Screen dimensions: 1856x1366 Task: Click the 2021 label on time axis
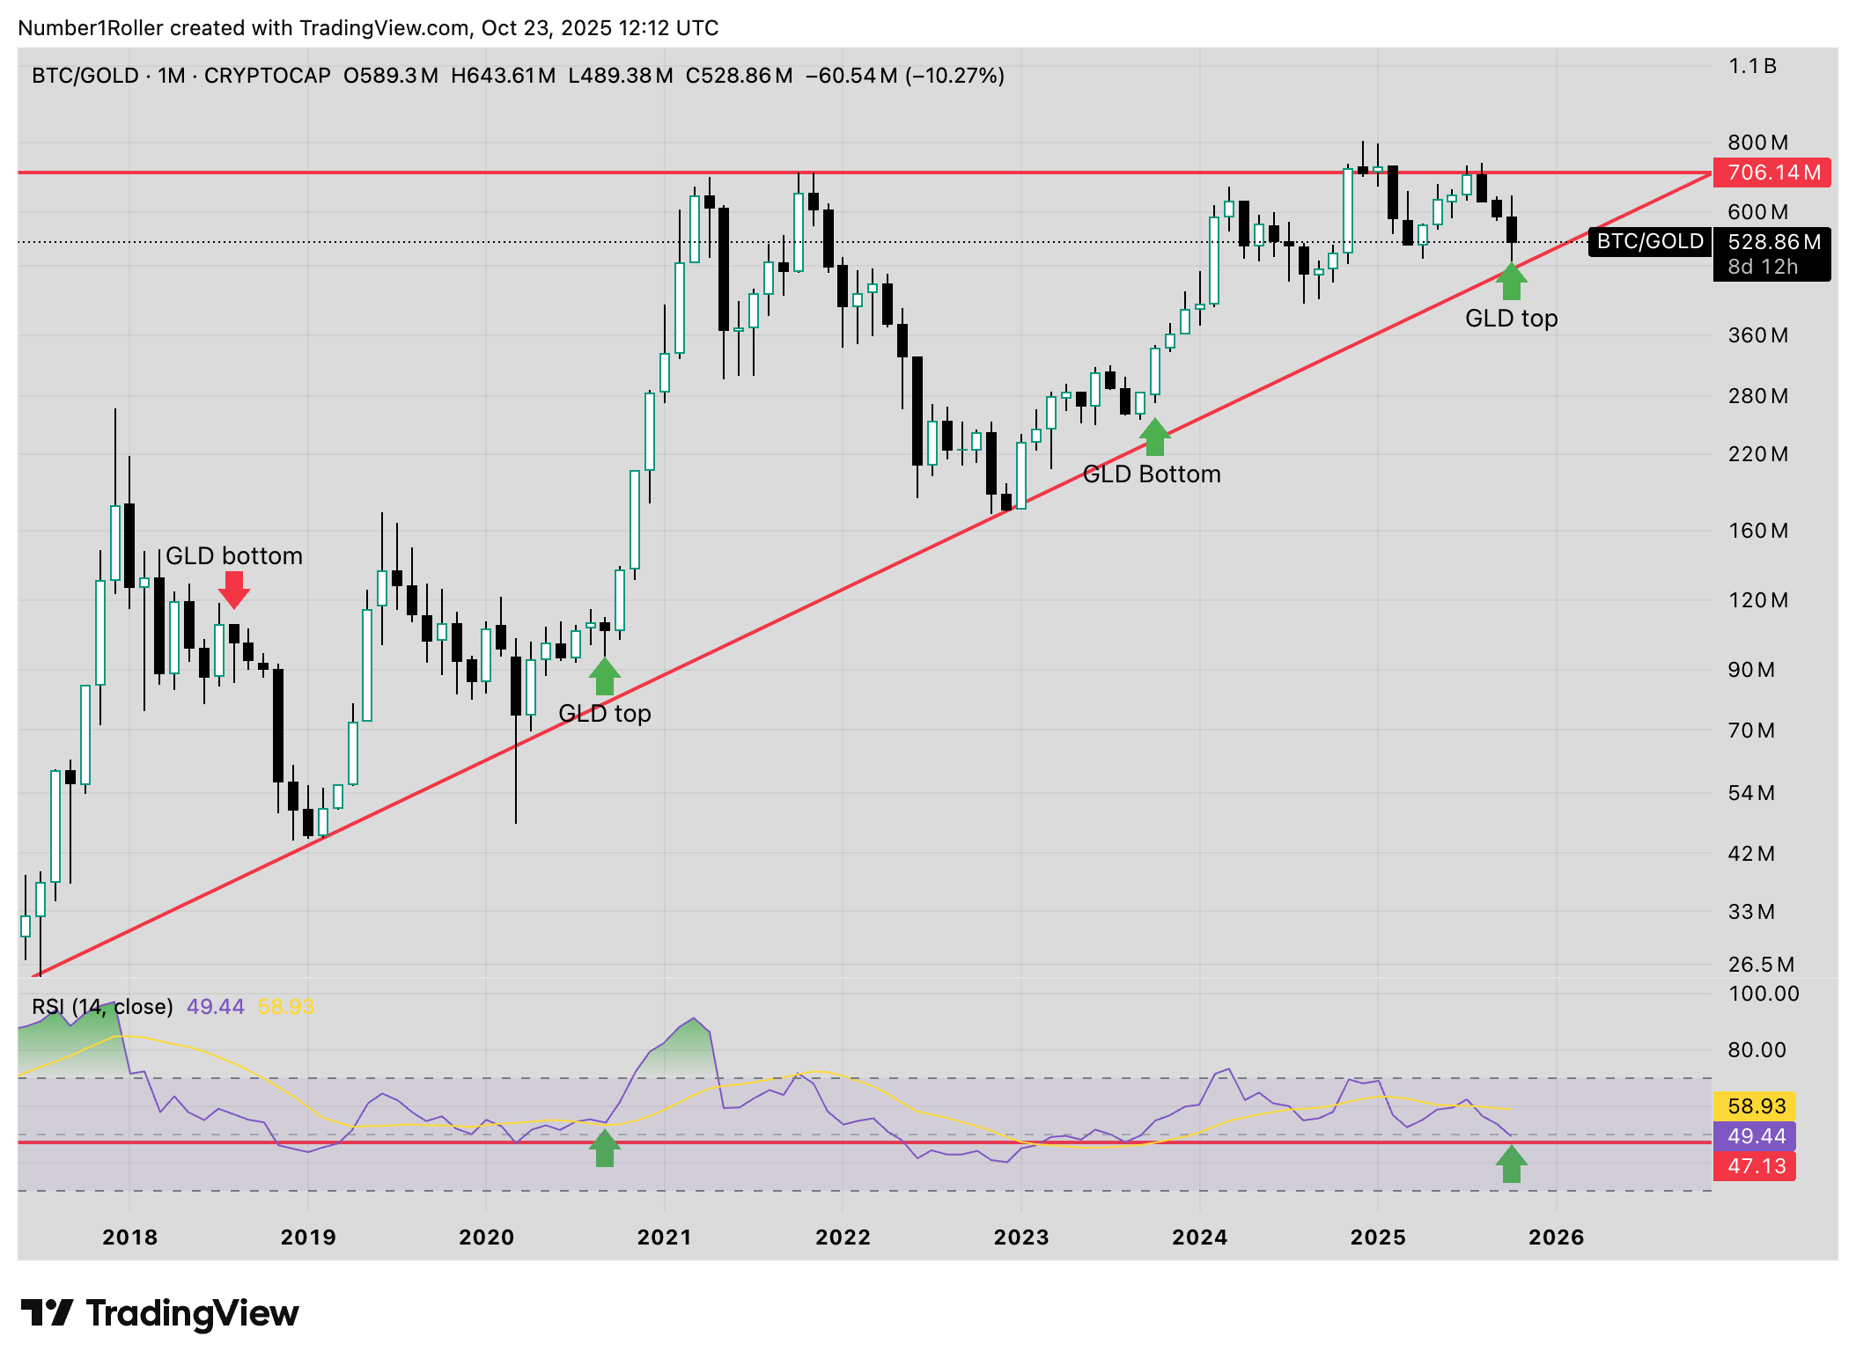coord(664,1237)
